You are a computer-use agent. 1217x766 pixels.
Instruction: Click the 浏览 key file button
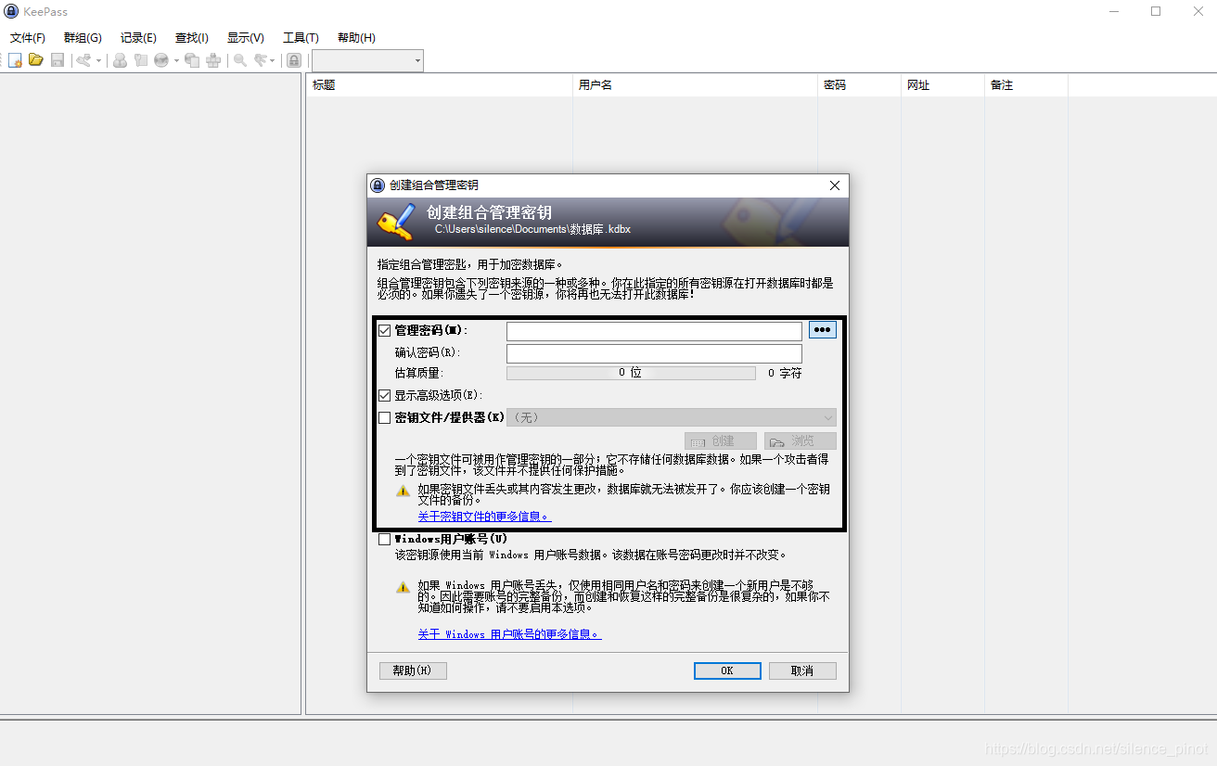pyautogui.click(x=801, y=441)
